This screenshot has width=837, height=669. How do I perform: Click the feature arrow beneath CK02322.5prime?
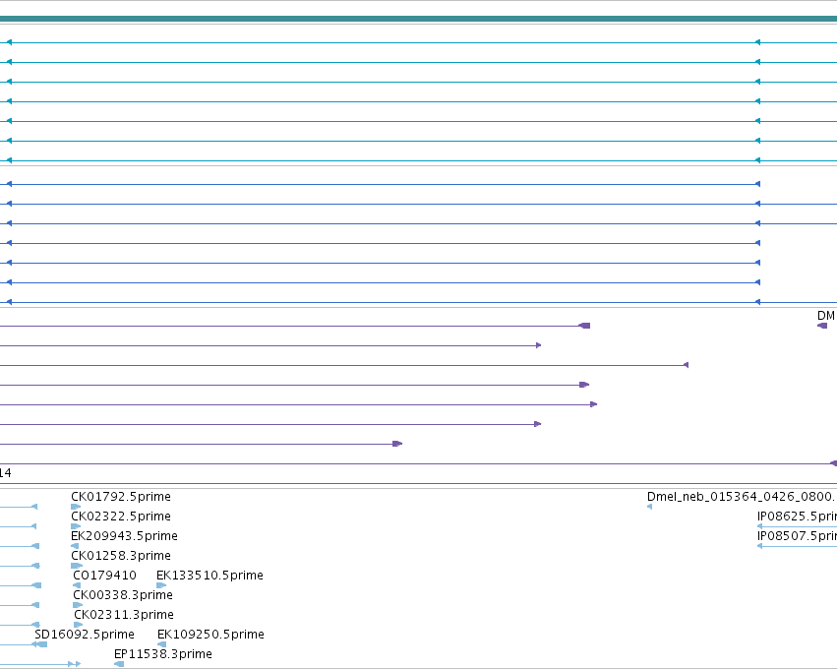[76, 526]
